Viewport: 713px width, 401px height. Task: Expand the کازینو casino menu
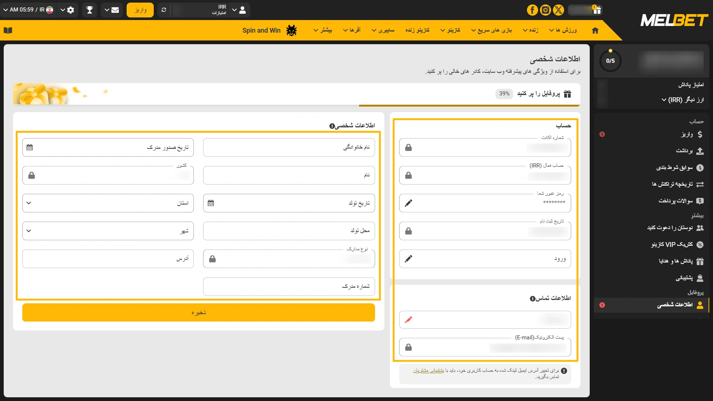[x=450, y=30]
